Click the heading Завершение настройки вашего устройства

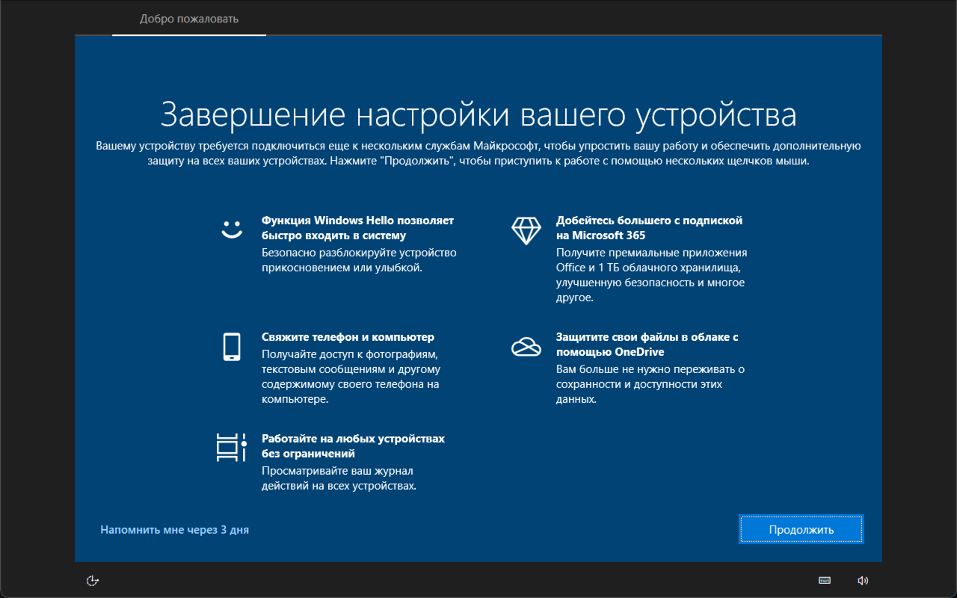tap(478, 115)
